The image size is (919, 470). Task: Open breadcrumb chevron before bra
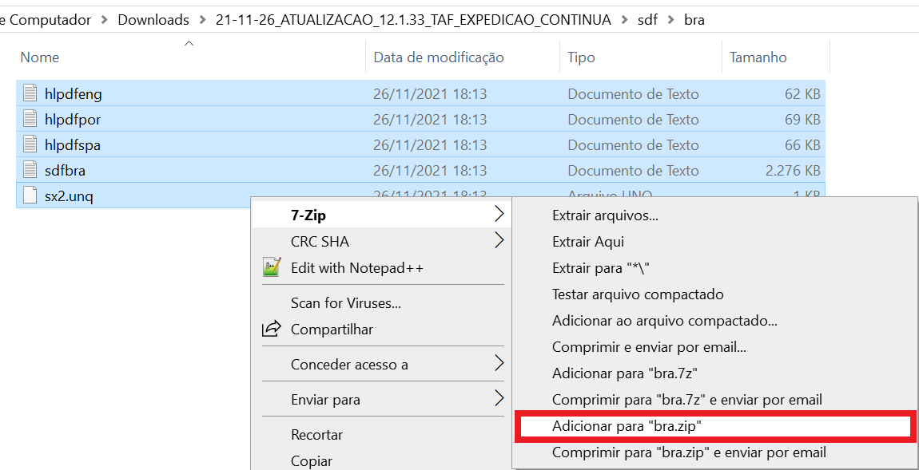(671, 20)
